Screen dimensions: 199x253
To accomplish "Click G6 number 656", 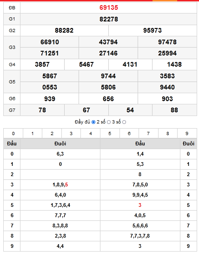I will click(108, 99).
